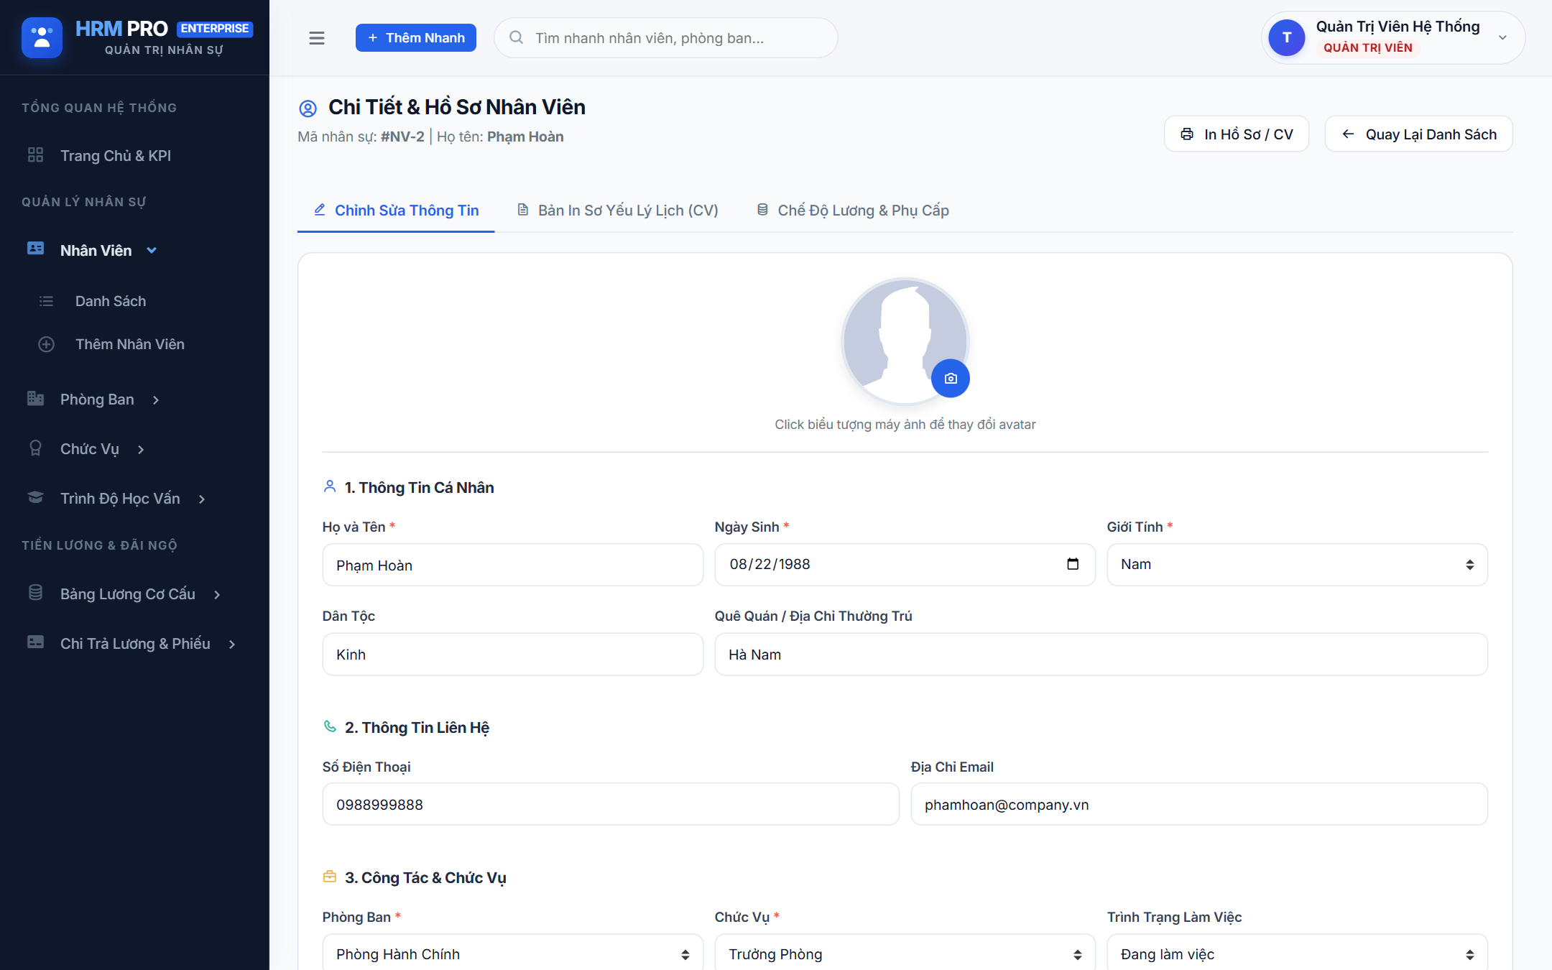Expand the user account menu chevron
Screen dimensions: 1552x970
tap(1502, 38)
